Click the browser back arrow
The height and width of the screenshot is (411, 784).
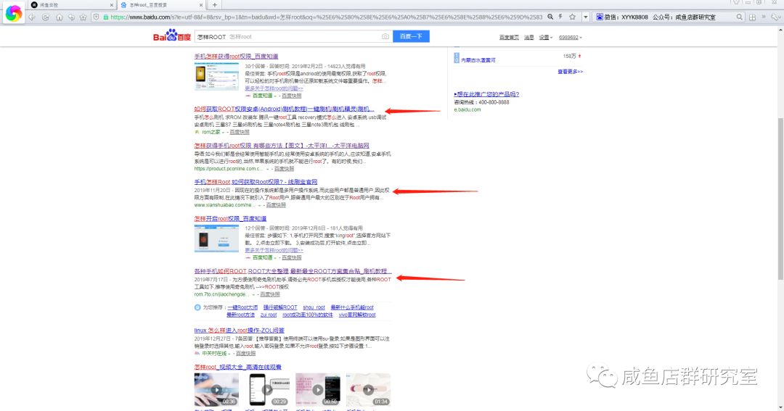point(33,17)
